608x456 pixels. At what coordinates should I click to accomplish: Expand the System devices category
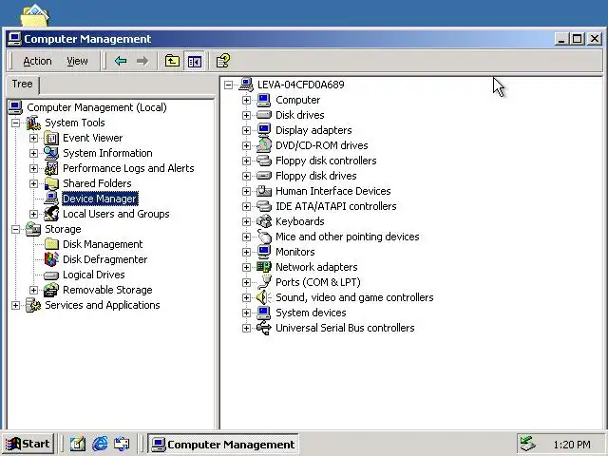click(x=246, y=313)
